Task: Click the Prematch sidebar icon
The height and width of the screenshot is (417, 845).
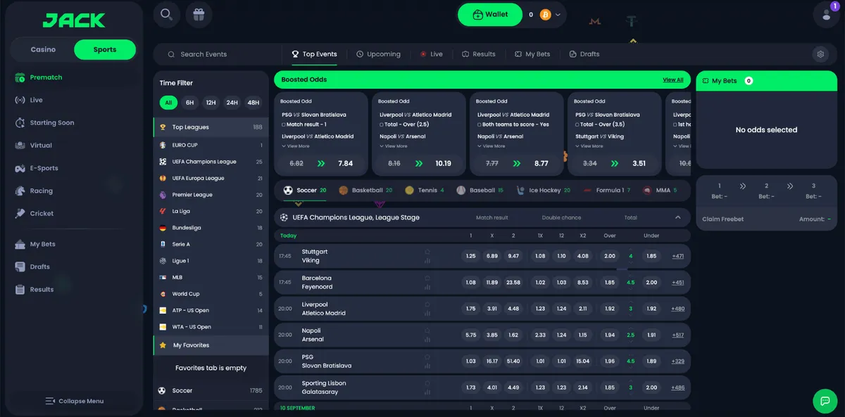Action: (19, 77)
